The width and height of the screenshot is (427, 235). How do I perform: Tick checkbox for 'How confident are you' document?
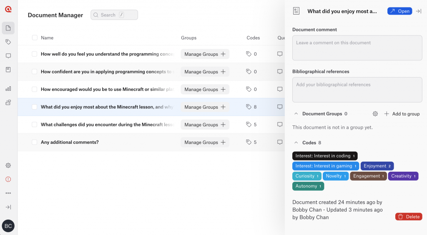pyautogui.click(x=35, y=72)
